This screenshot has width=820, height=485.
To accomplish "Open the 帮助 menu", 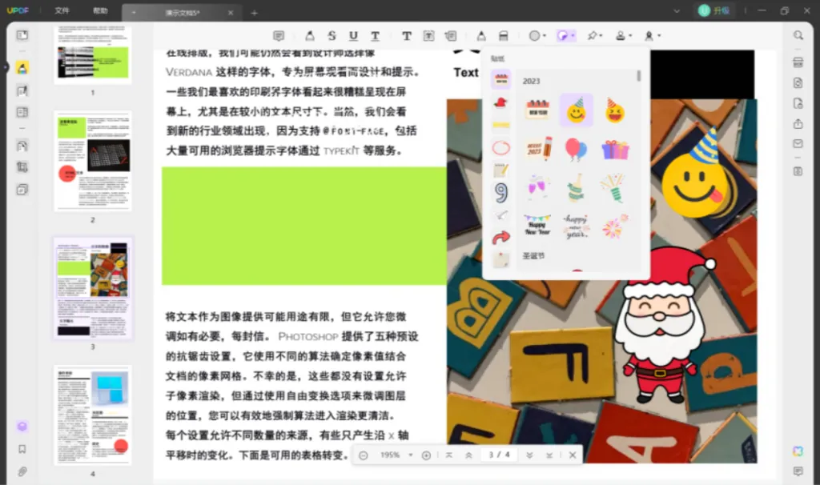I will (x=100, y=10).
